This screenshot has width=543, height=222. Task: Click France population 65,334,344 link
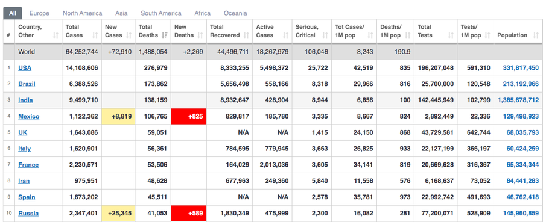[x=522, y=165]
